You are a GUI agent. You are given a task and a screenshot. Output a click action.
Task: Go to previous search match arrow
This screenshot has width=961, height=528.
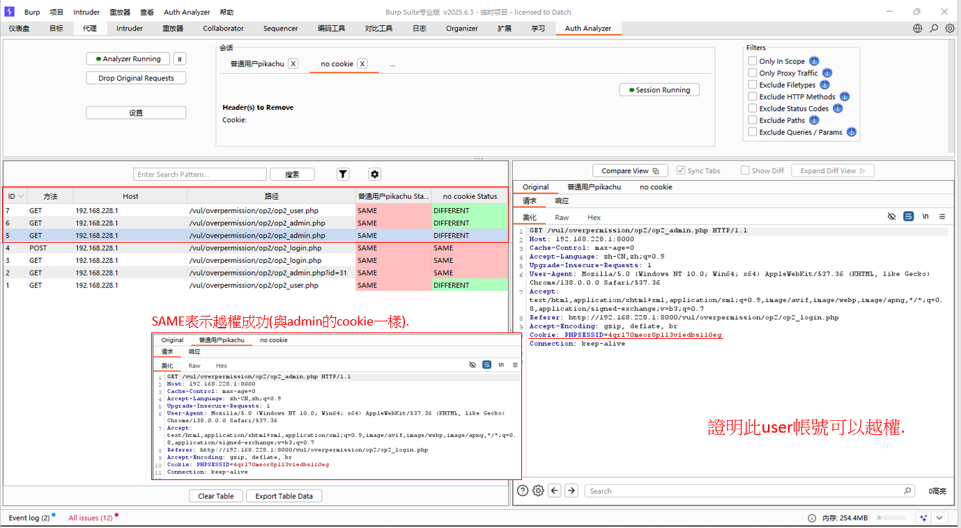(555, 490)
